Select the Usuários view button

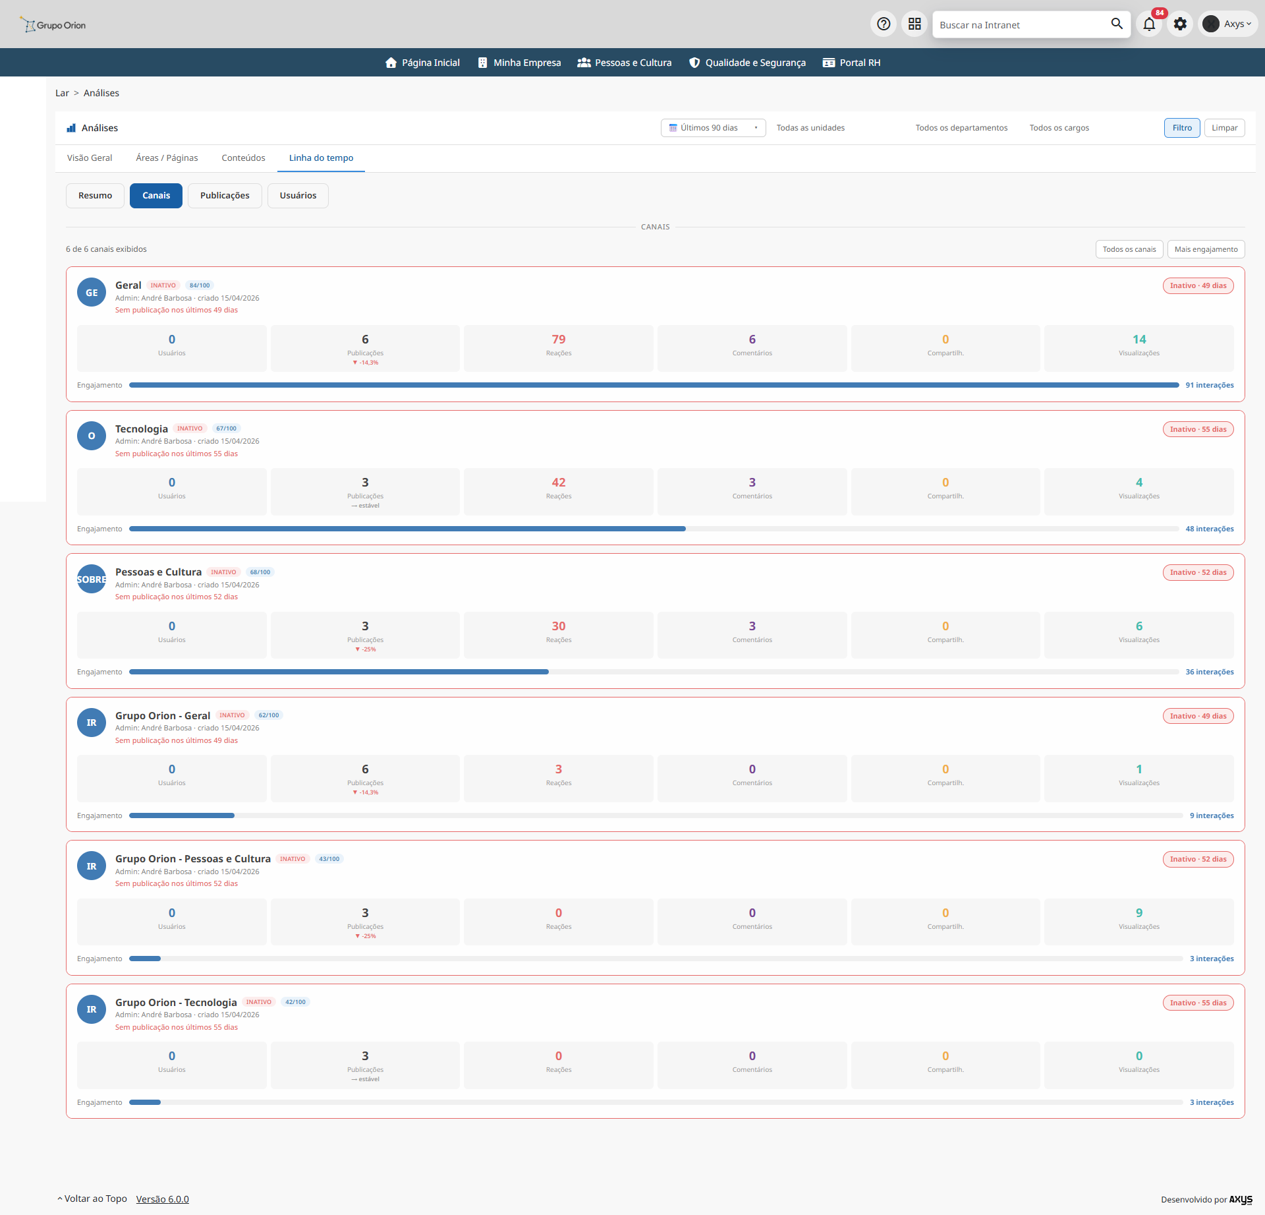(298, 196)
